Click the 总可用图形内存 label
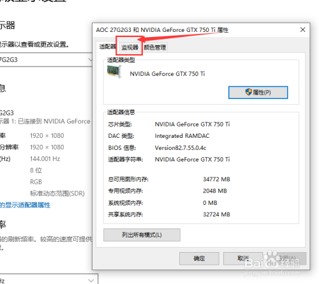 128,179
